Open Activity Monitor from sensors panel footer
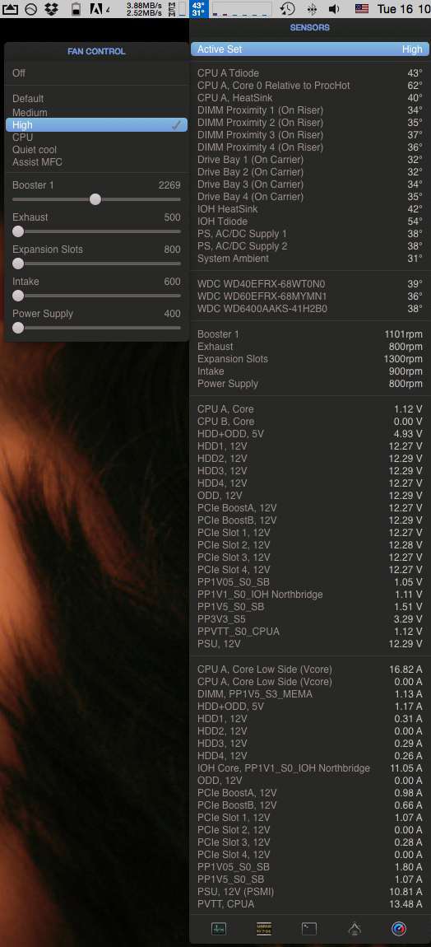 [x=219, y=928]
